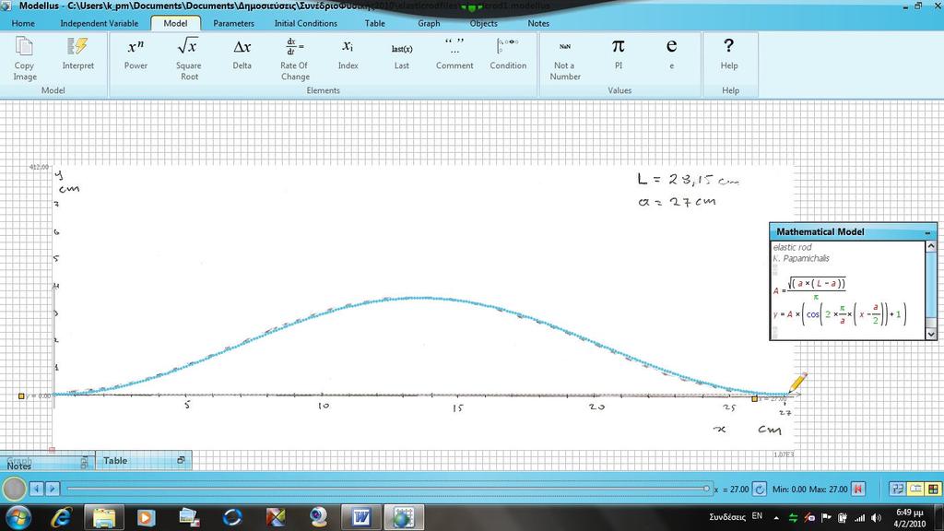The height and width of the screenshot is (531, 944).
Task: Insert a Power element
Action: [x=136, y=53]
